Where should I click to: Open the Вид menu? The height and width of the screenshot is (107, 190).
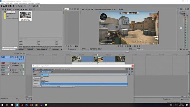point(11,3)
